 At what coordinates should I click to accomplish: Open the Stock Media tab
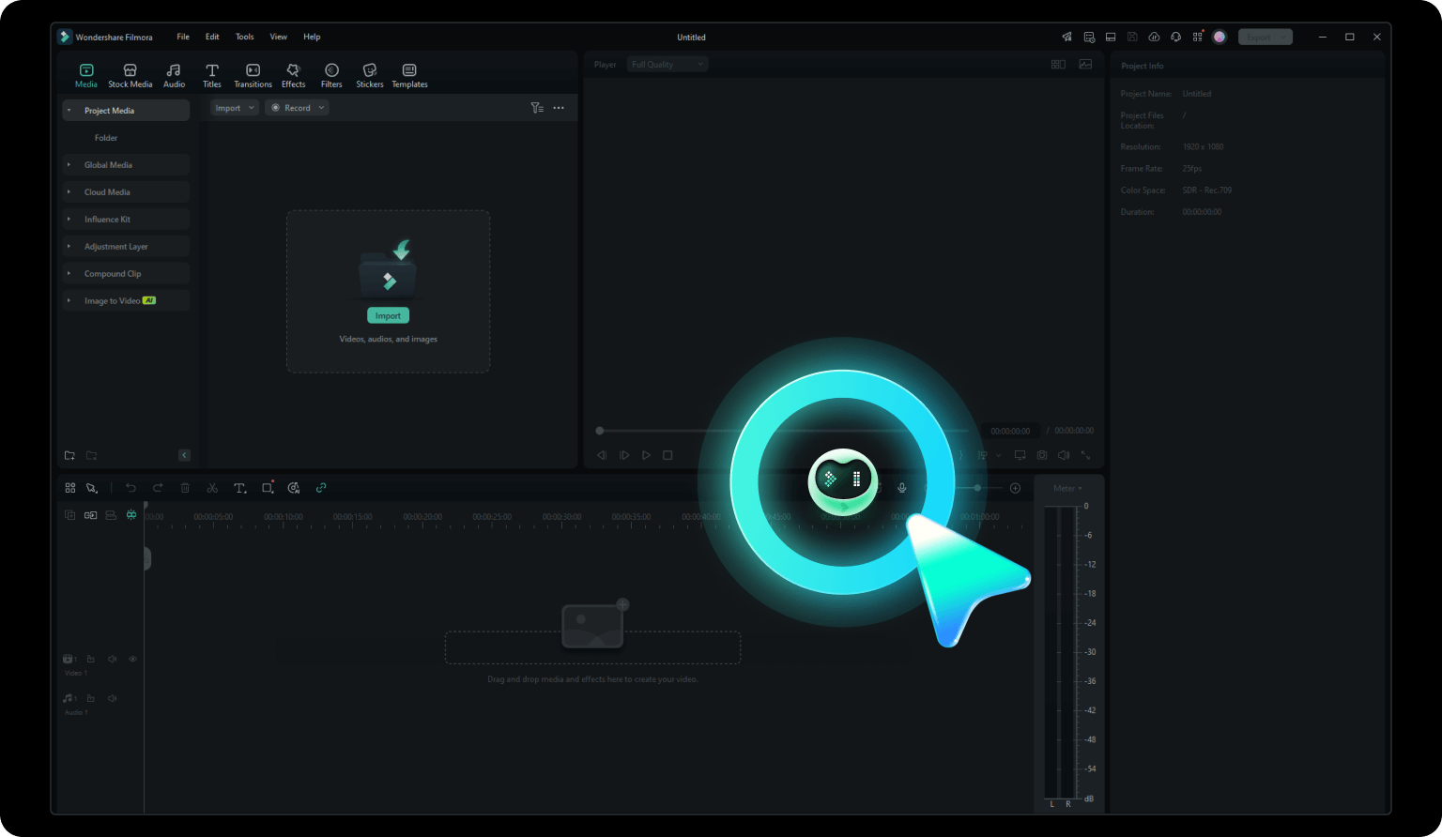[130, 76]
